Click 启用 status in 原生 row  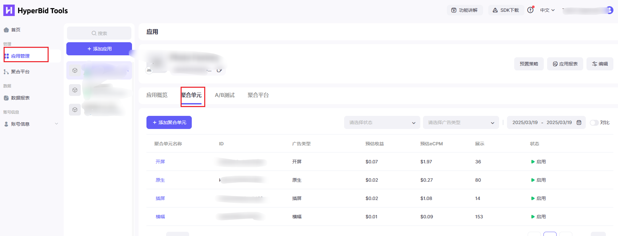click(x=539, y=180)
